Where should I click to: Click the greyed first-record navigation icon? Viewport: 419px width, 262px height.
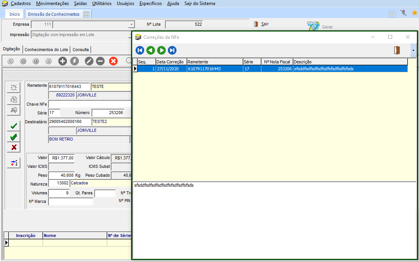[x=10, y=61]
